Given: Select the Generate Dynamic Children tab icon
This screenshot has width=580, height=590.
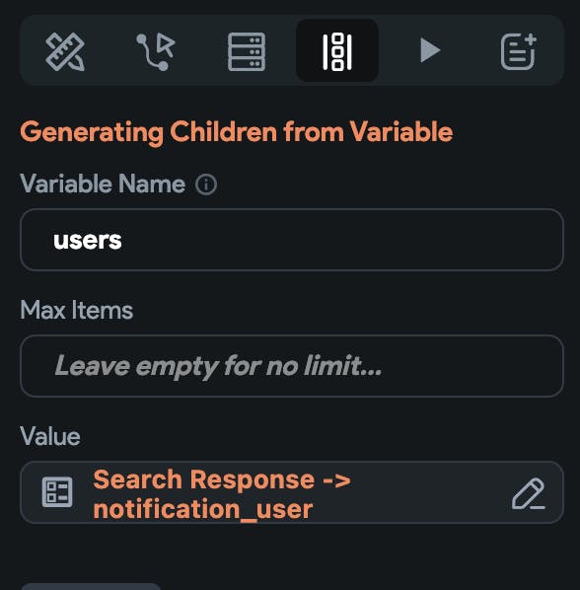Looking at the screenshot, I should click(x=337, y=50).
